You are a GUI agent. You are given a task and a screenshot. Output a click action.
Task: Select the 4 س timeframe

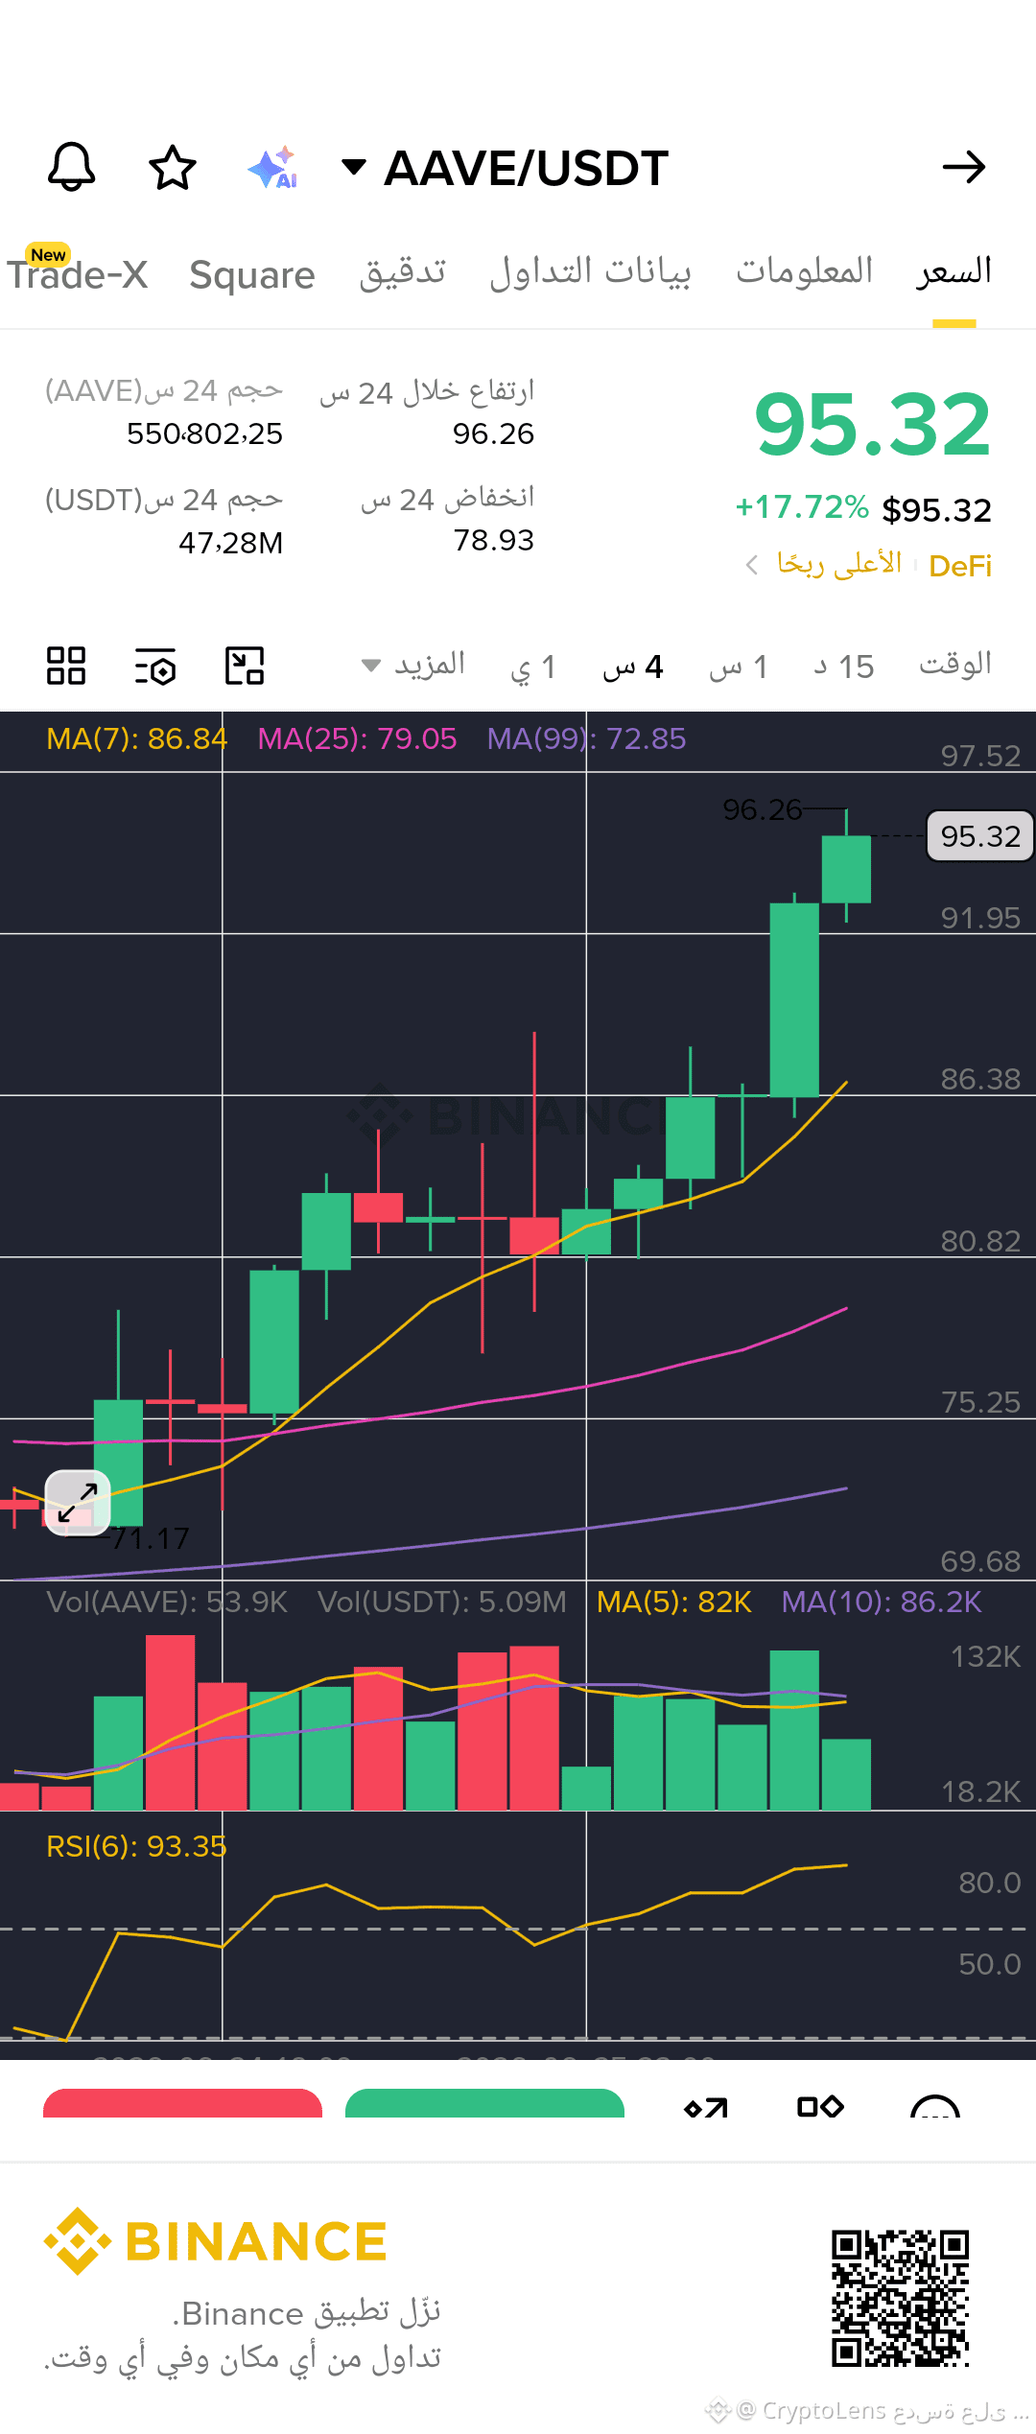[x=633, y=667]
